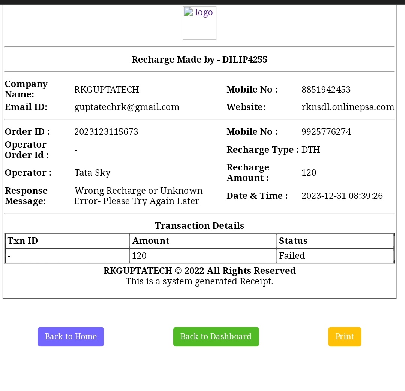Print the recharge receipt
Screen dimensions: 405x391
click(x=345, y=337)
